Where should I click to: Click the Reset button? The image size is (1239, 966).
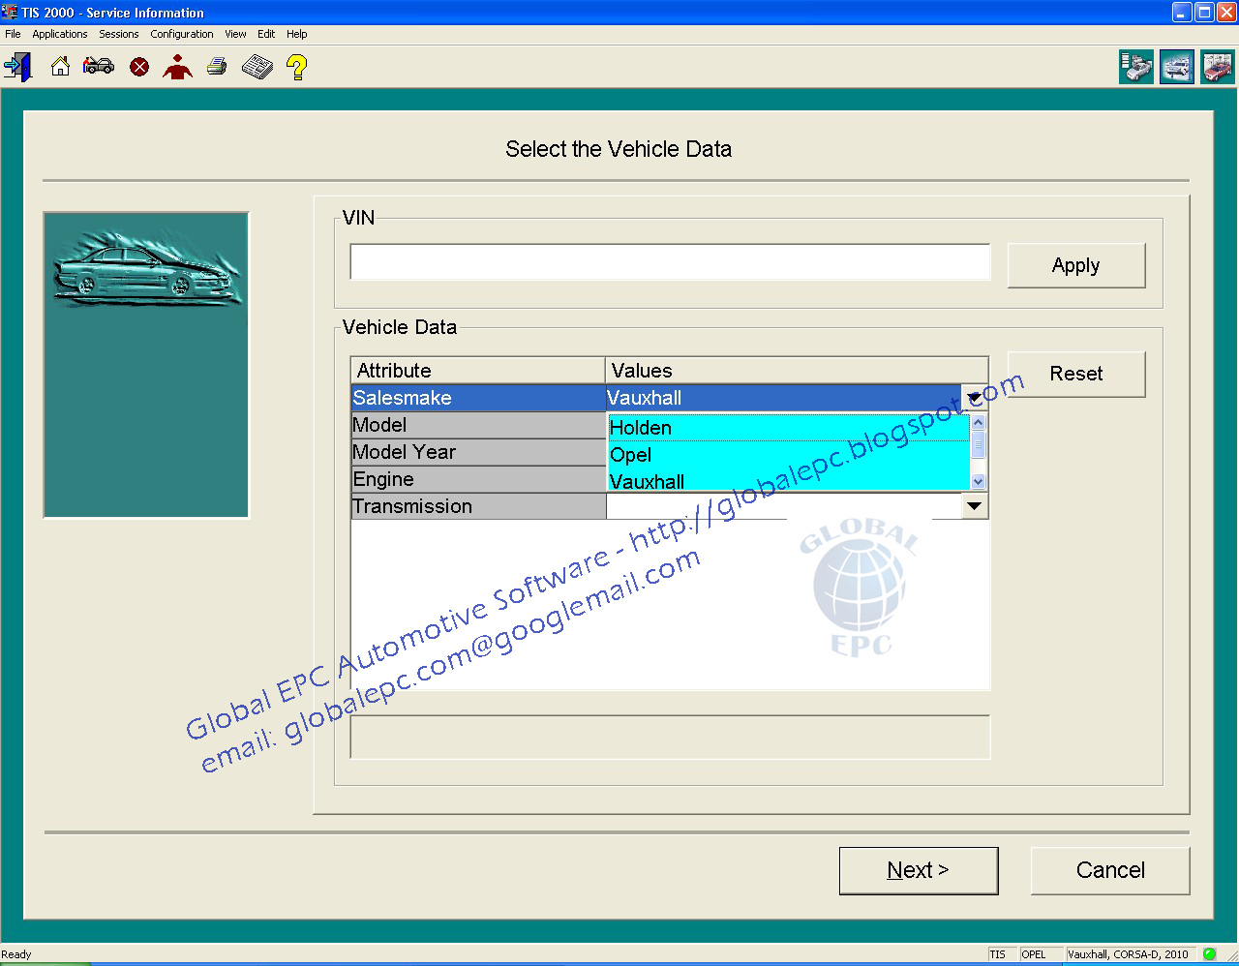[x=1076, y=374]
